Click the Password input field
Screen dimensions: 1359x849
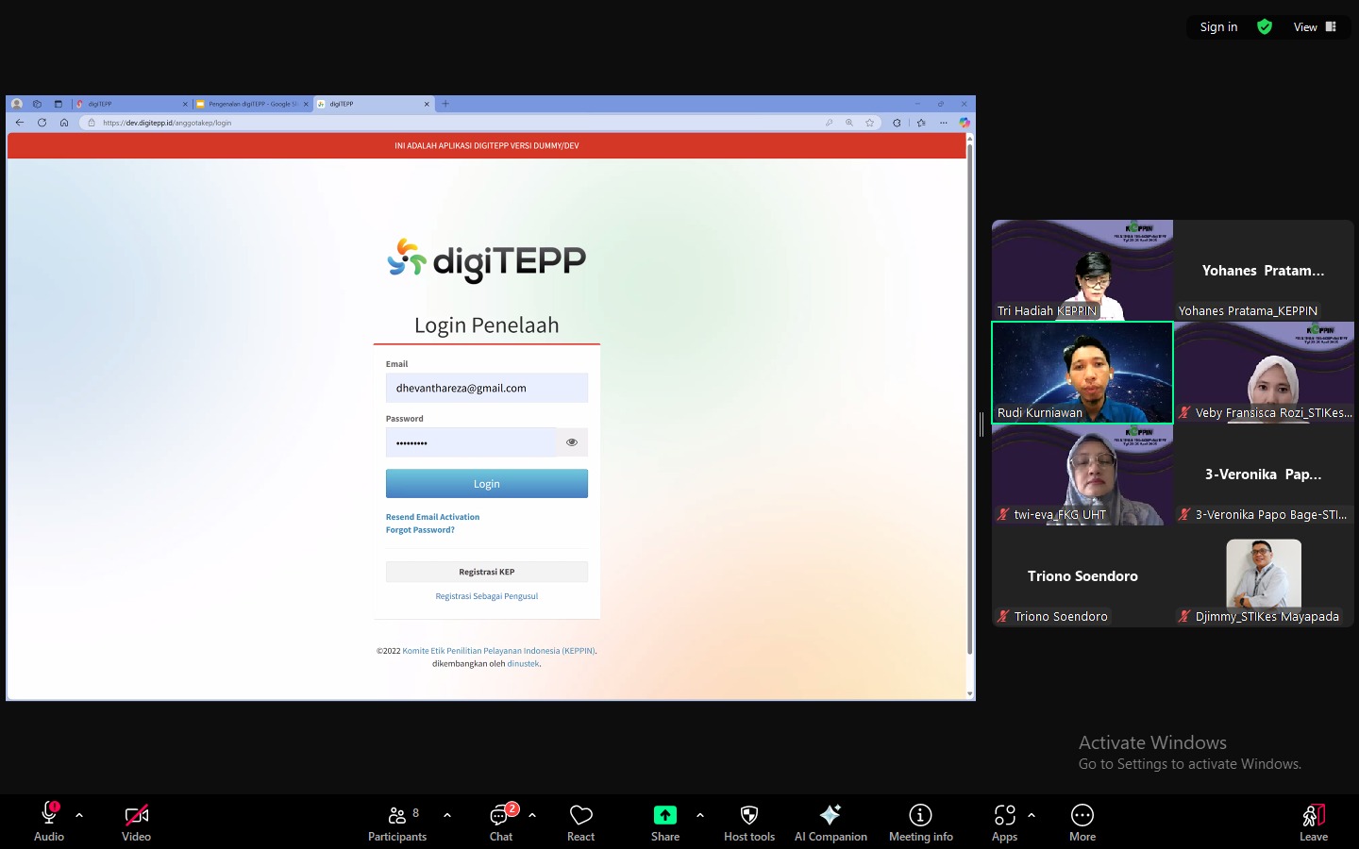[x=471, y=442]
